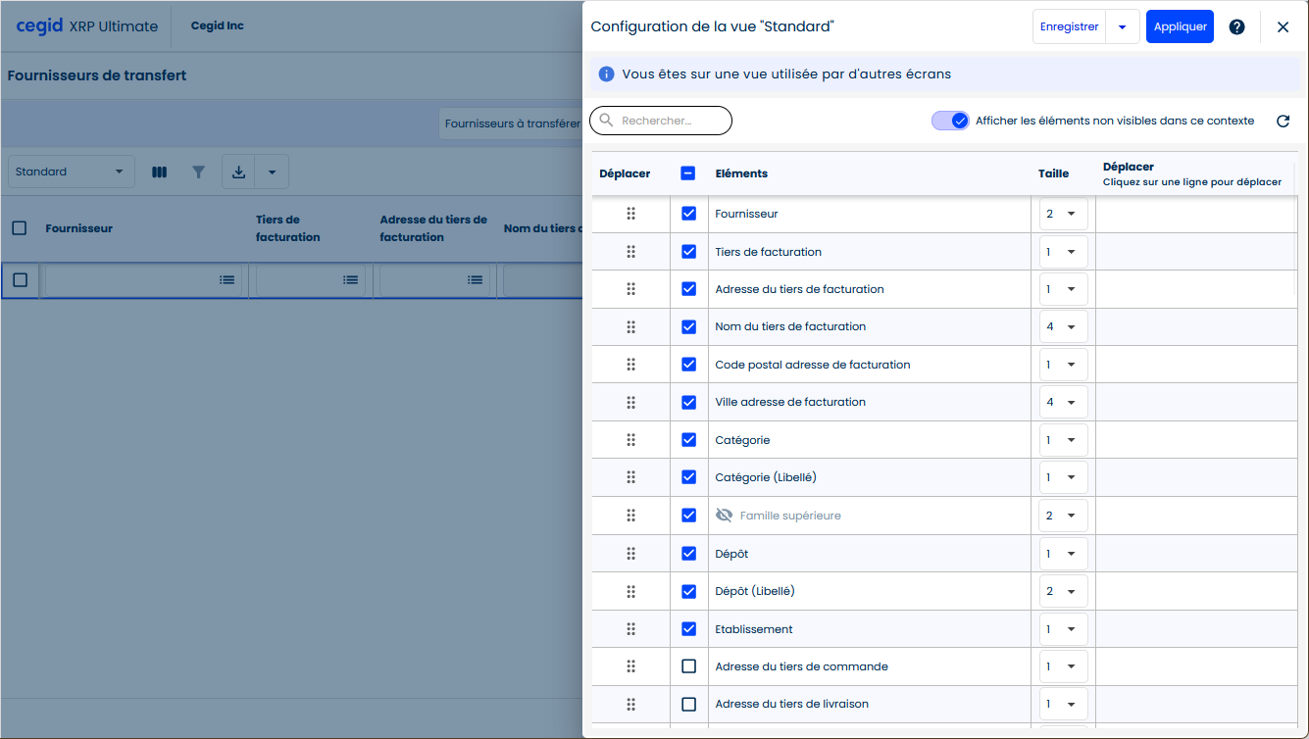
Task: Expand the Enregistrer split-button arrow
Action: pyautogui.click(x=1122, y=27)
